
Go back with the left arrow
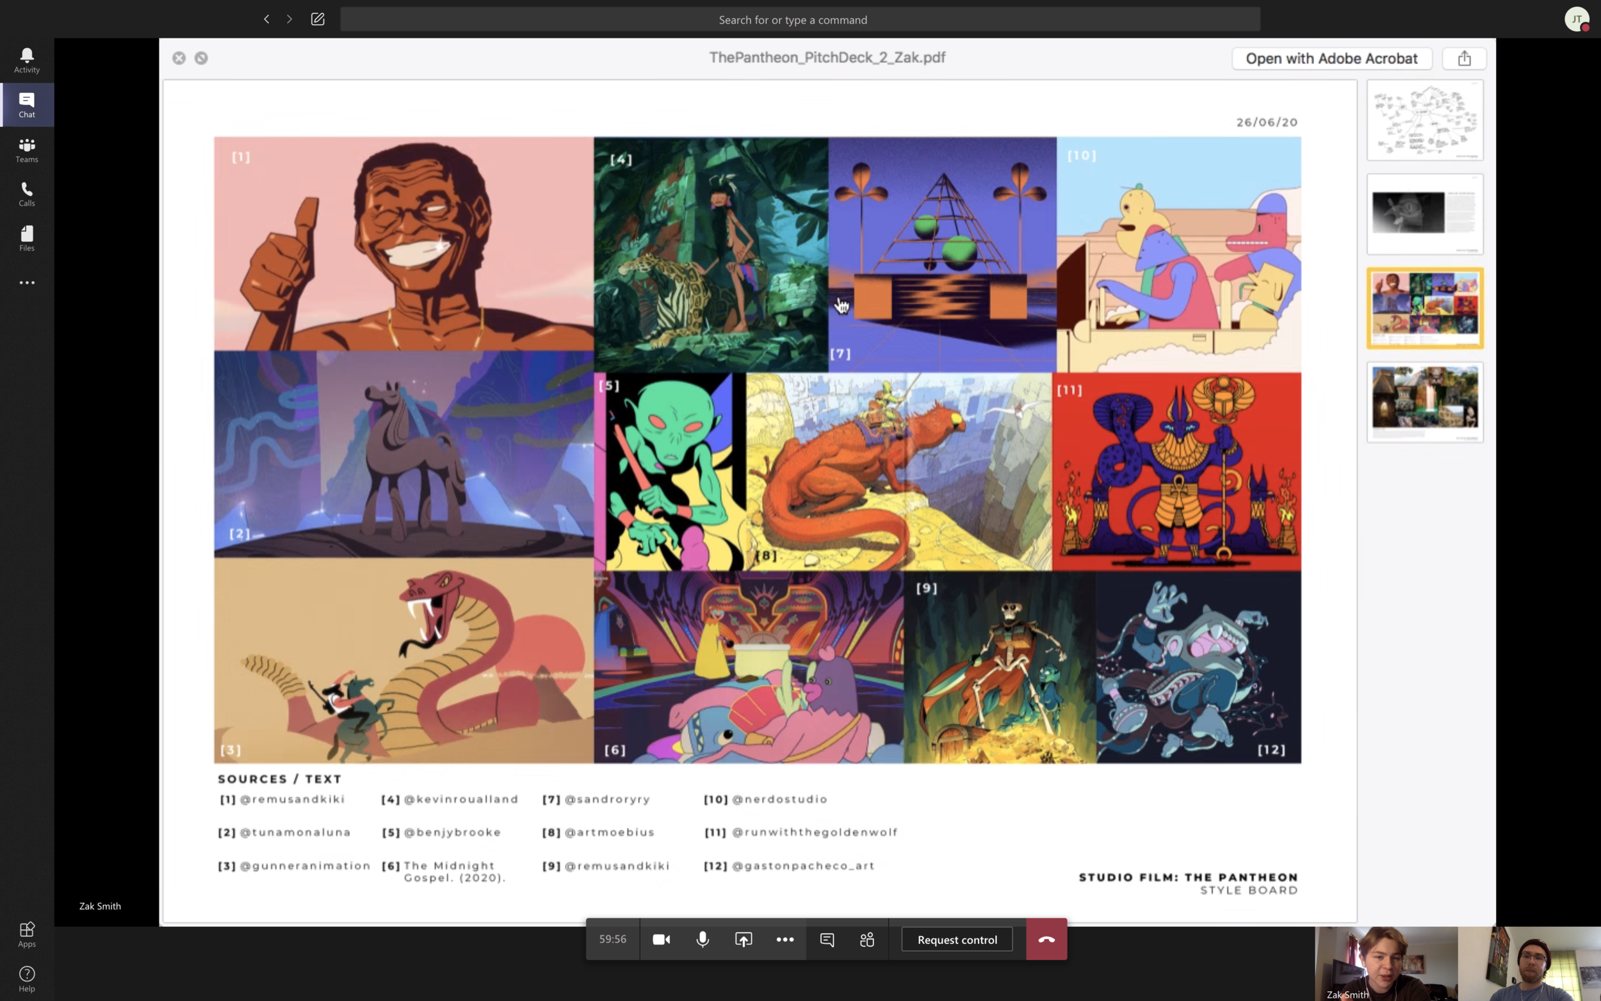pyautogui.click(x=266, y=19)
